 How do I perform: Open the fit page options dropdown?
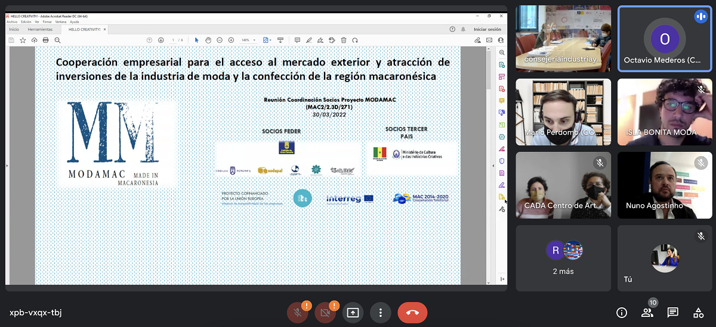[x=267, y=40]
